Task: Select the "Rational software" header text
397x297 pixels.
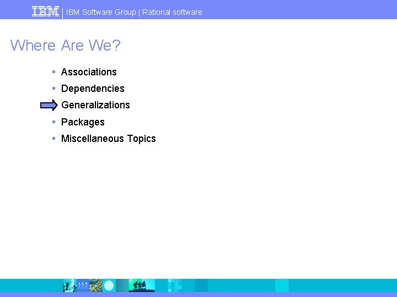Action: [x=172, y=12]
